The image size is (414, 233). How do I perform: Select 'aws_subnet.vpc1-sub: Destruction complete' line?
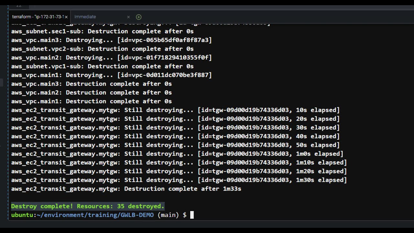point(102,66)
